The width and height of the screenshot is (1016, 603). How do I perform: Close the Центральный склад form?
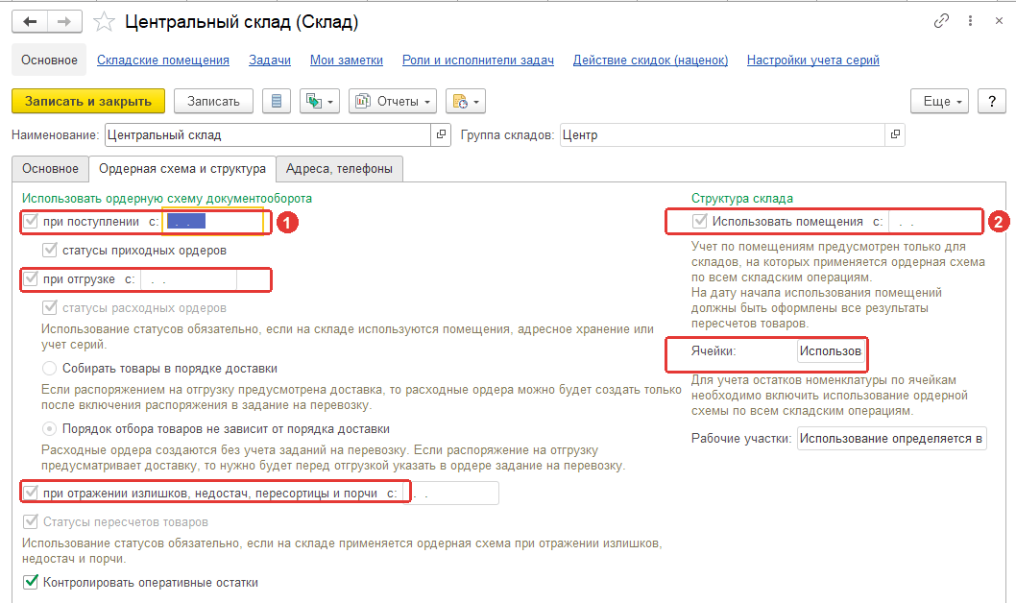pos(999,21)
